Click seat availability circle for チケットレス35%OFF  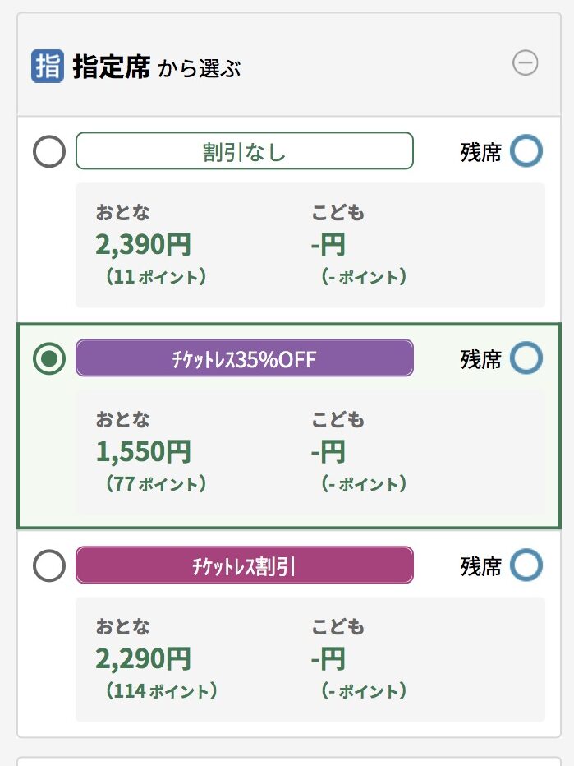coord(526,358)
